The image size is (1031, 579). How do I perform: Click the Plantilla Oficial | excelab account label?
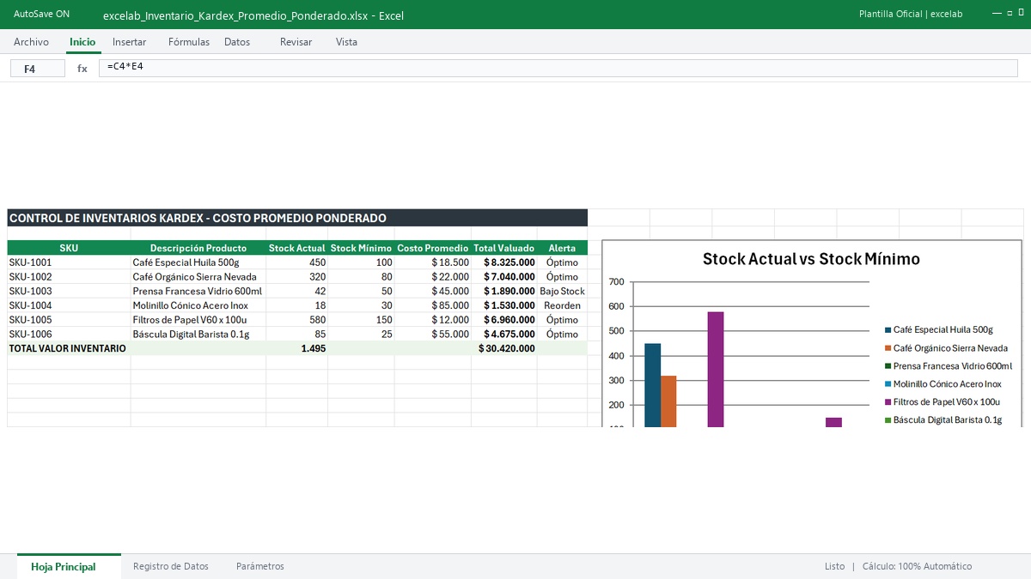(911, 15)
